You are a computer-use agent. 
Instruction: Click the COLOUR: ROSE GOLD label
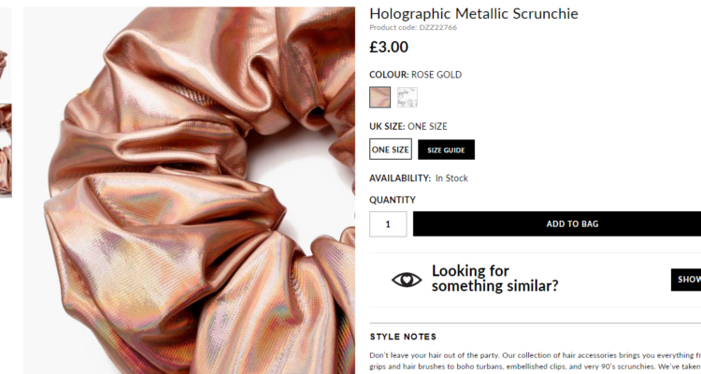click(415, 75)
